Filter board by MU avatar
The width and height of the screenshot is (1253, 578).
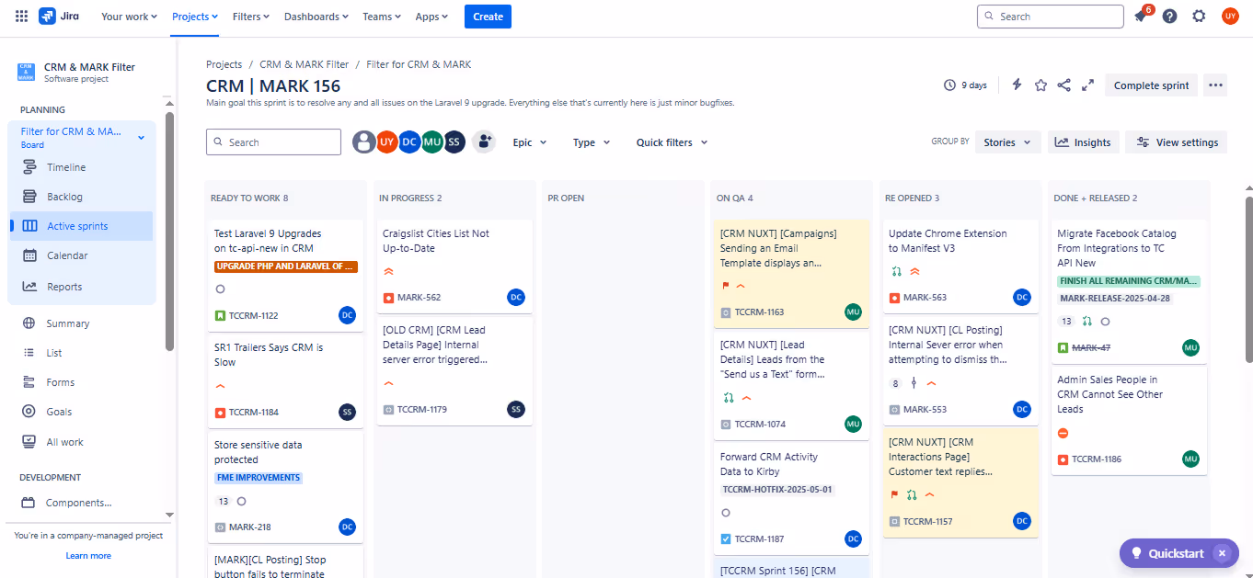[x=431, y=142]
